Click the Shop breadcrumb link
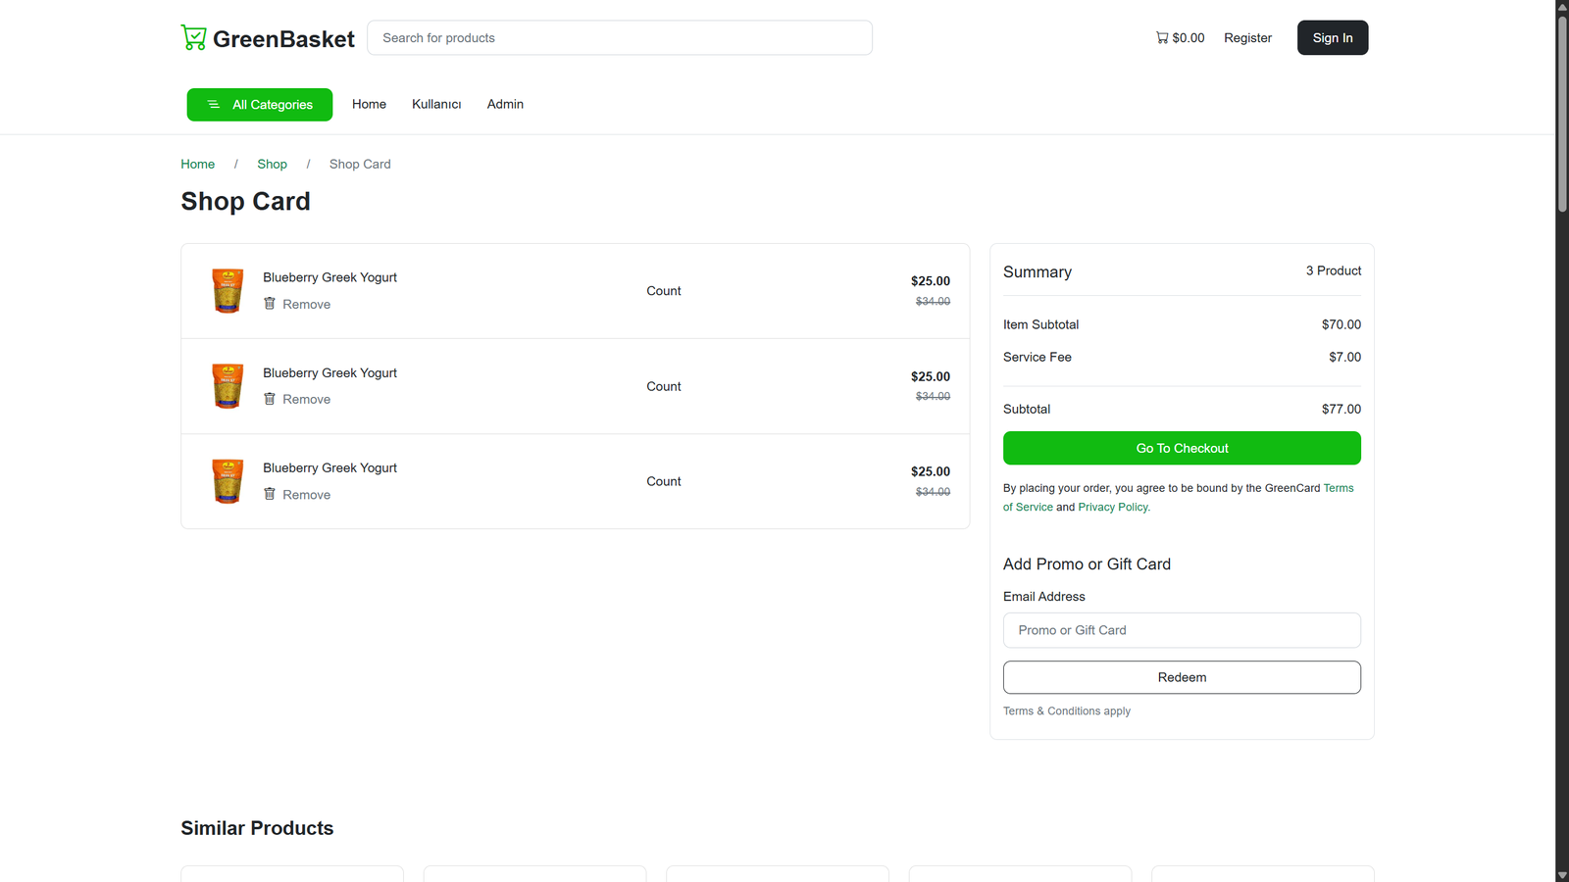The image size is (1569, 882). coord(272,164)
